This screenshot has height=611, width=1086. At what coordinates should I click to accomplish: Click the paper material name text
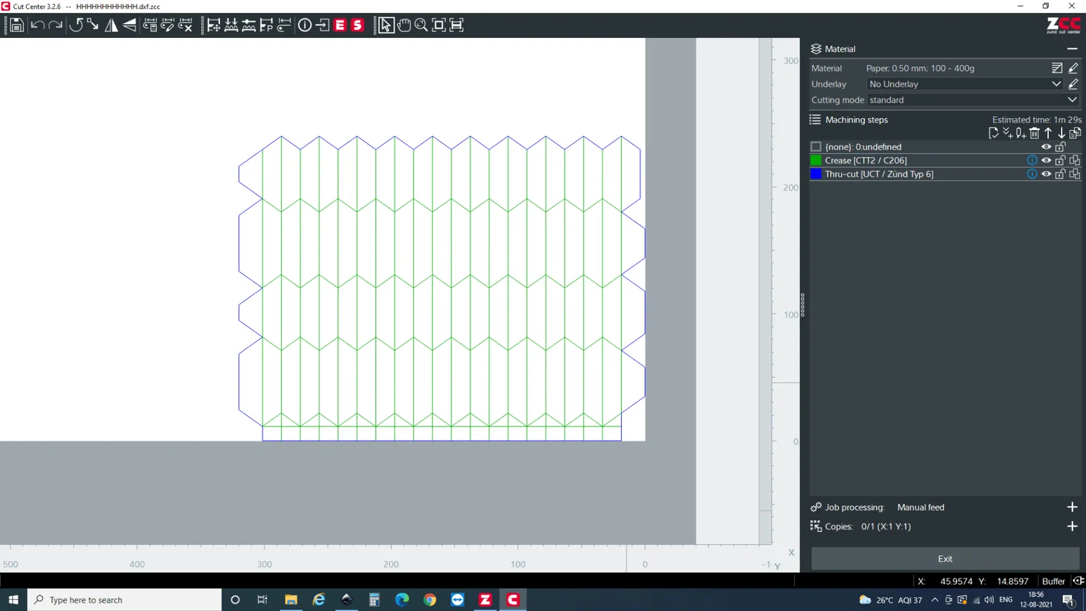point(920,68)
